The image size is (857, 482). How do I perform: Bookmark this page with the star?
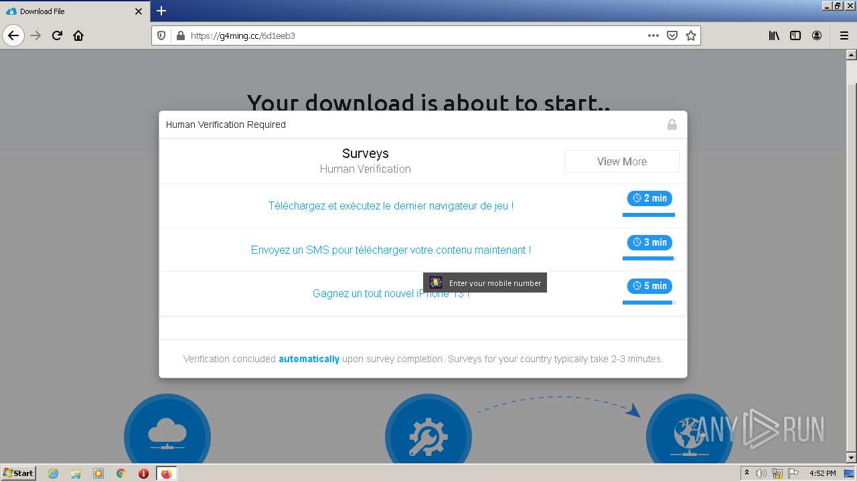point(691,35)
